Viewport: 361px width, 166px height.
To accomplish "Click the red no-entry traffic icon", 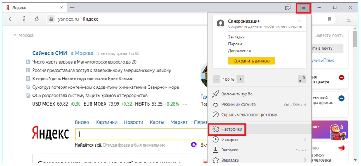I will pyautogui.click(x=342, y=78).
